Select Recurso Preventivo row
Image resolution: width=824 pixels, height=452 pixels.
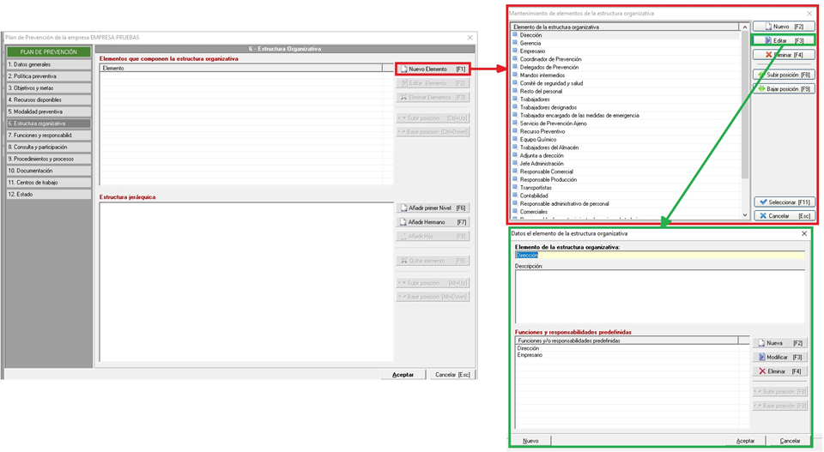626,131
